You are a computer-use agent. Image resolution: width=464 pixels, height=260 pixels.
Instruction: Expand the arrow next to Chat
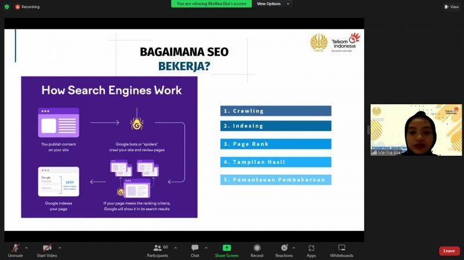pyautogui.click(x=205, y=247)
